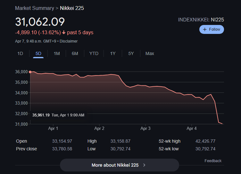Open the 5Y chart range

tap(131, 53)
